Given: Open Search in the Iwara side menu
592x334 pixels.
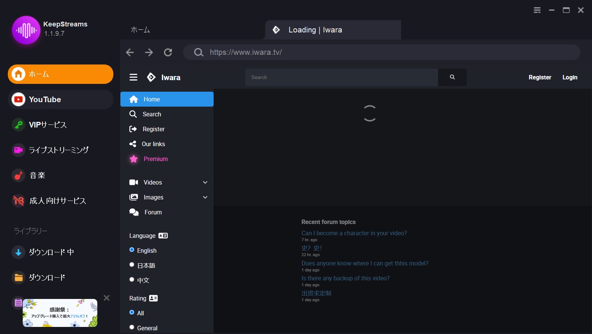Looking at the screenshot, I should click(167, 114).
